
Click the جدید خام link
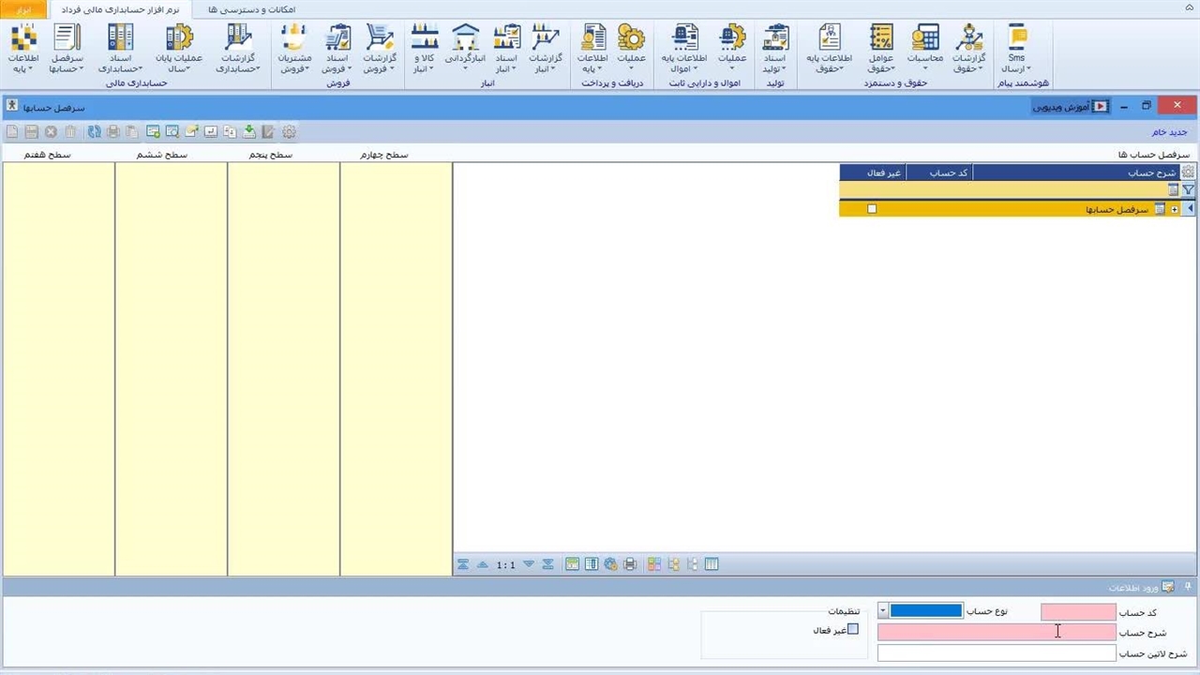pos(1169,132)
